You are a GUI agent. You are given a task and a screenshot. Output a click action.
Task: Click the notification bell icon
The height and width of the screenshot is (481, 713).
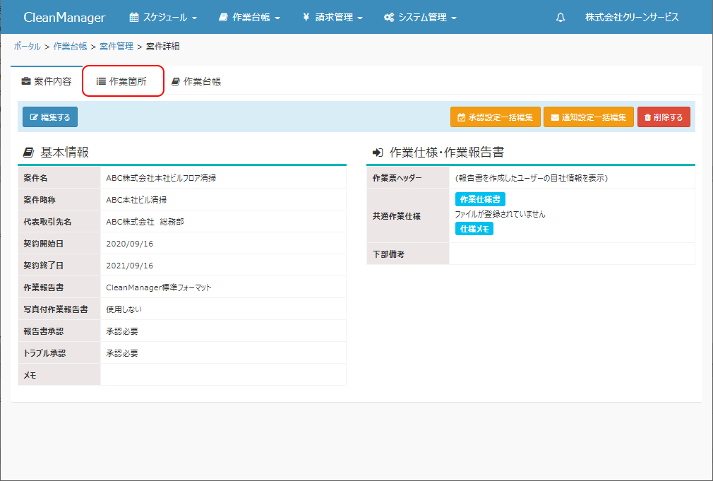coord(561,18)
